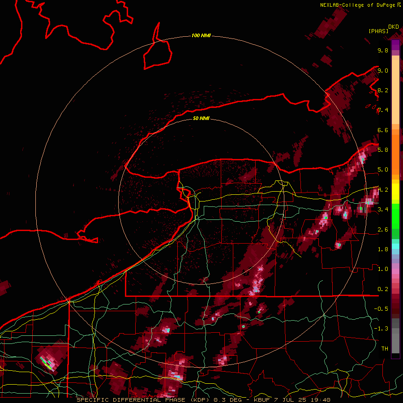Click the pink segment of color bar
The width and height of the screenshot is (403, 403).
[395, 271]
